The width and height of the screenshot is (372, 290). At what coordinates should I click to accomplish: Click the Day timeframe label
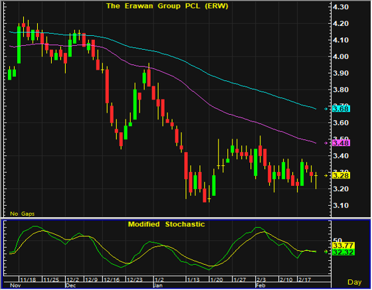pos(355,282)
